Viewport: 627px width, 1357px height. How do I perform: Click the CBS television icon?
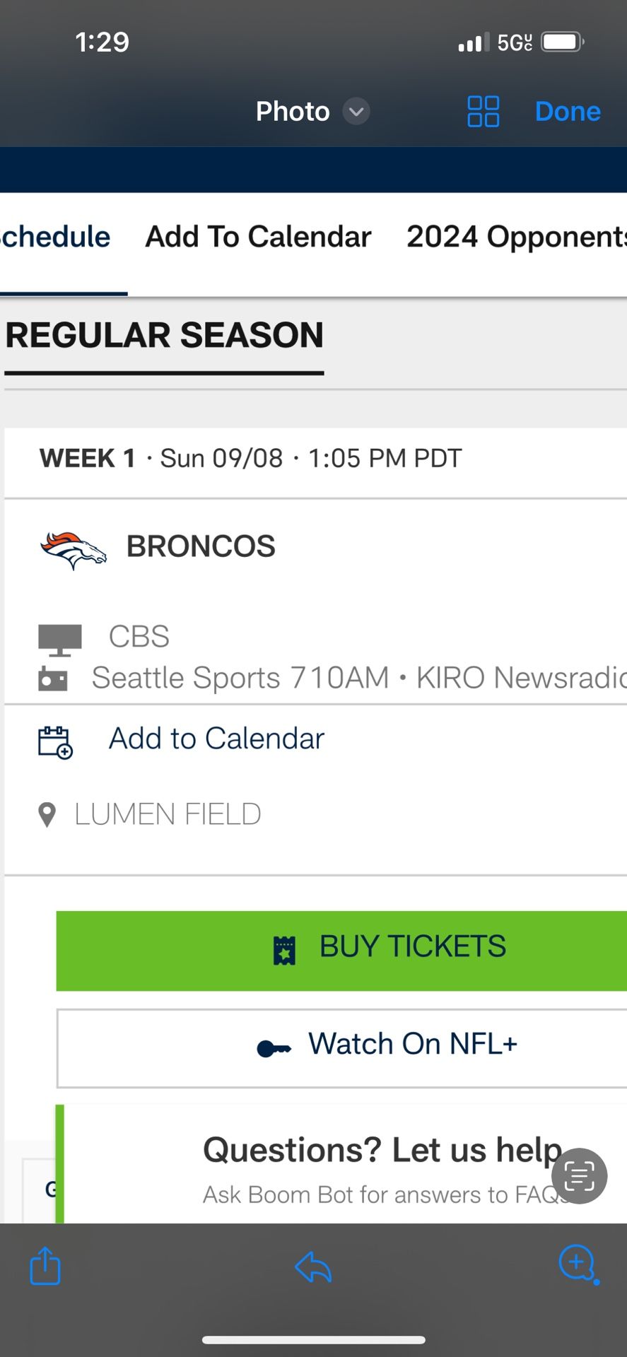point(60,638)
